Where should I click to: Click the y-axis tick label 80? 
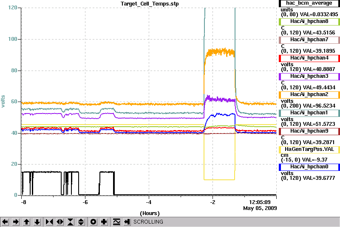click(x=14, y=71)
